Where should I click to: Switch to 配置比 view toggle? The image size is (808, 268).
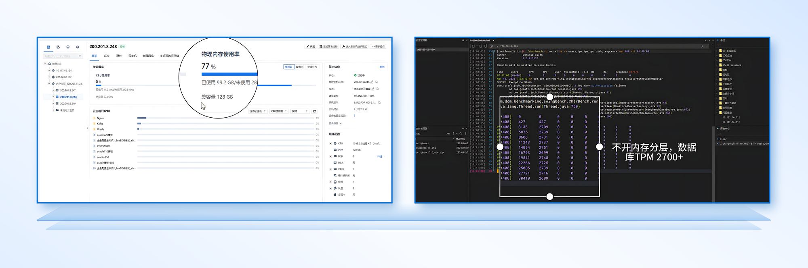300,67
